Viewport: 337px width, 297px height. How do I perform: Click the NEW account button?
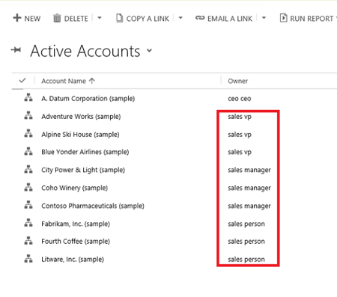[x=27, y=18]
